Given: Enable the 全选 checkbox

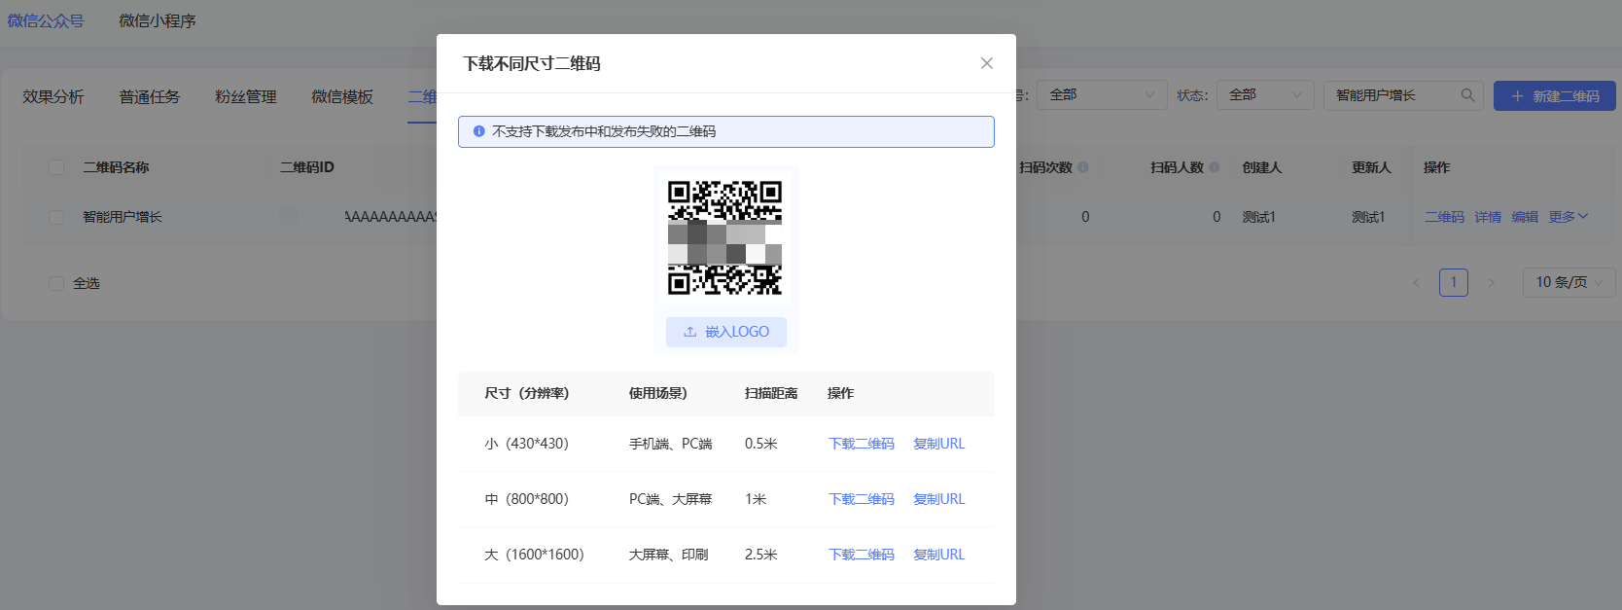Looking at the screenshot, I should [x=56, y=283].
